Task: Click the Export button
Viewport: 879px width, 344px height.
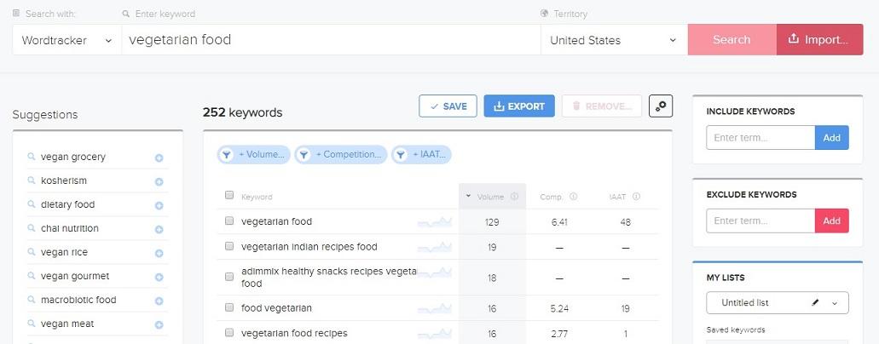Action: pos(519,106)
